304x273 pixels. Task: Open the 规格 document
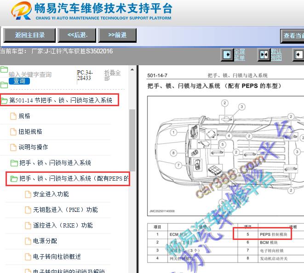coord(24,116)
